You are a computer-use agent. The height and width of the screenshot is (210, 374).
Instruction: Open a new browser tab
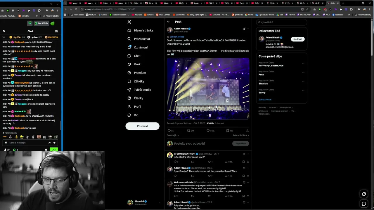(x=343, y=3)
